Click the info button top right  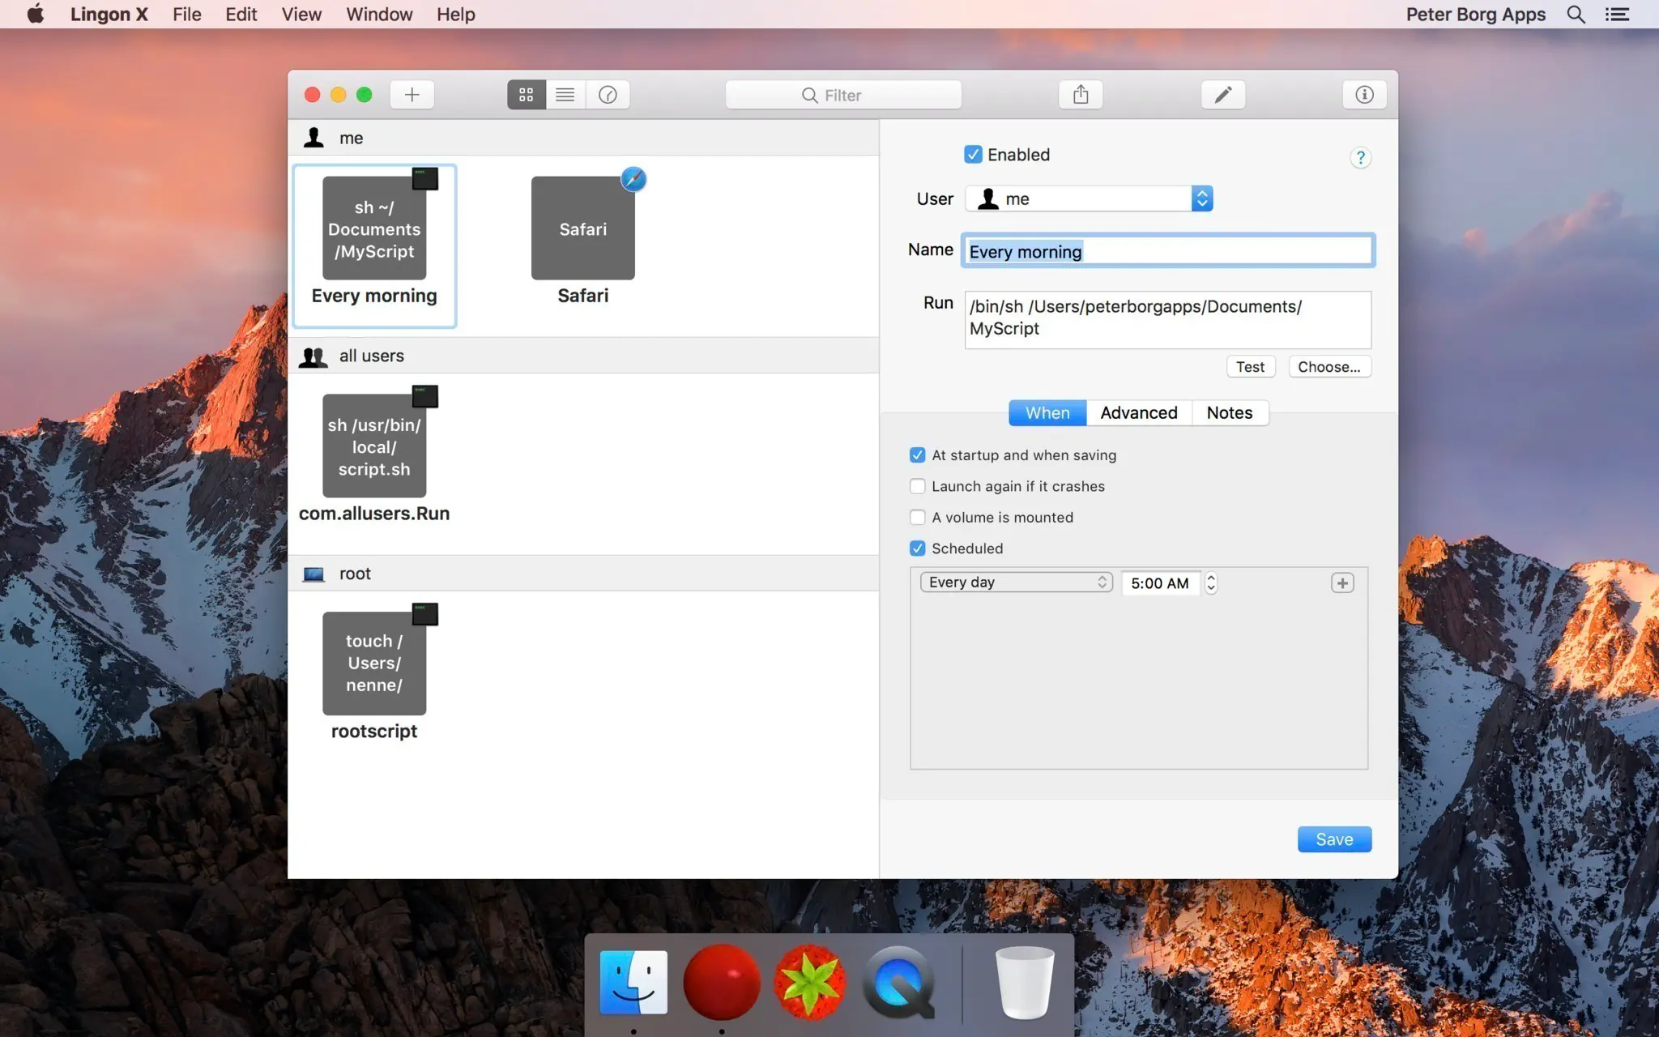1364,93
